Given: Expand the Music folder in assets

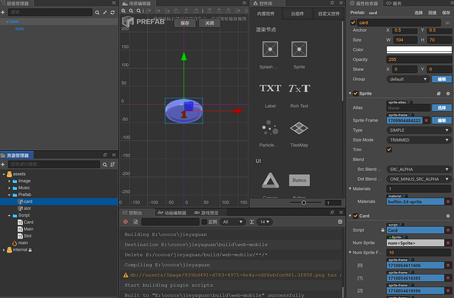Looking at the screenshot, I should point(9,188).
